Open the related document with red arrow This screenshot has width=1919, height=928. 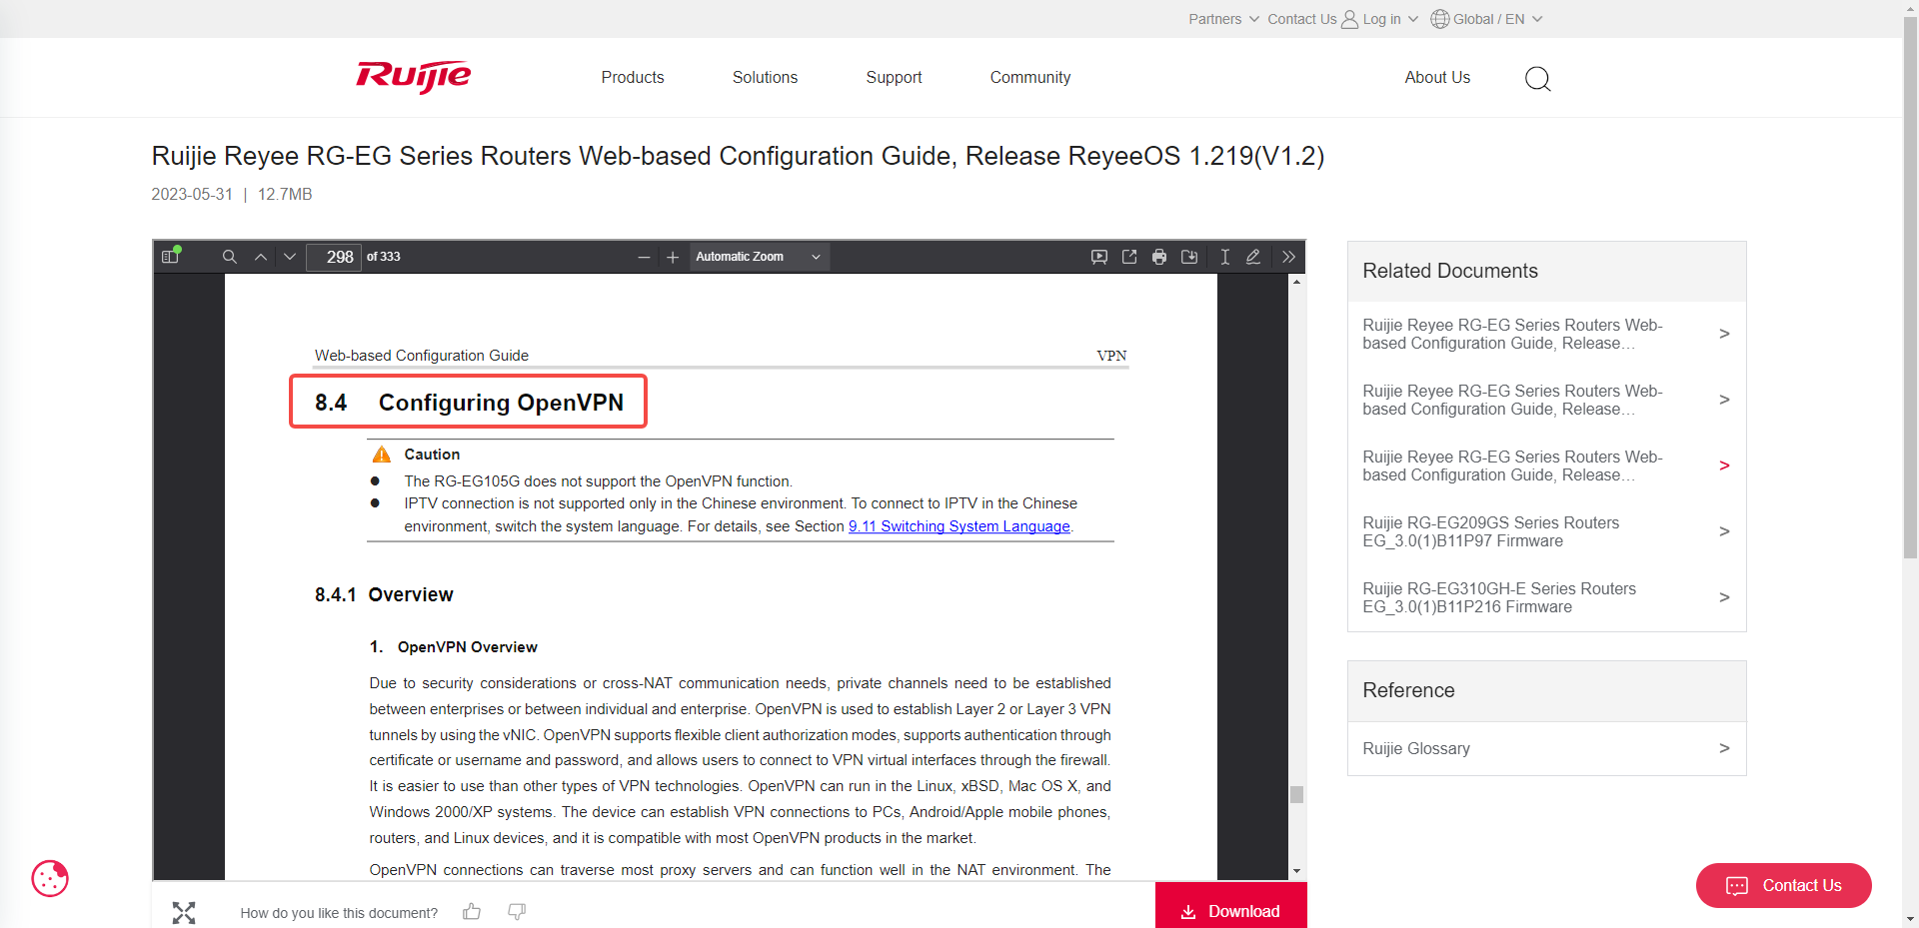(1546, 465)
